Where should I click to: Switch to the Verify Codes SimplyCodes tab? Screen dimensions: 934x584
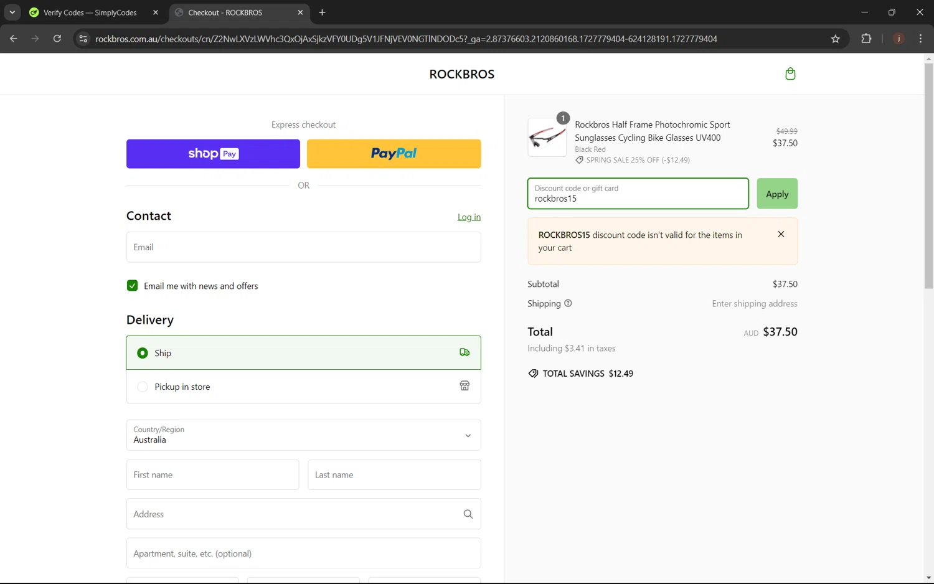tap(90, 12)
